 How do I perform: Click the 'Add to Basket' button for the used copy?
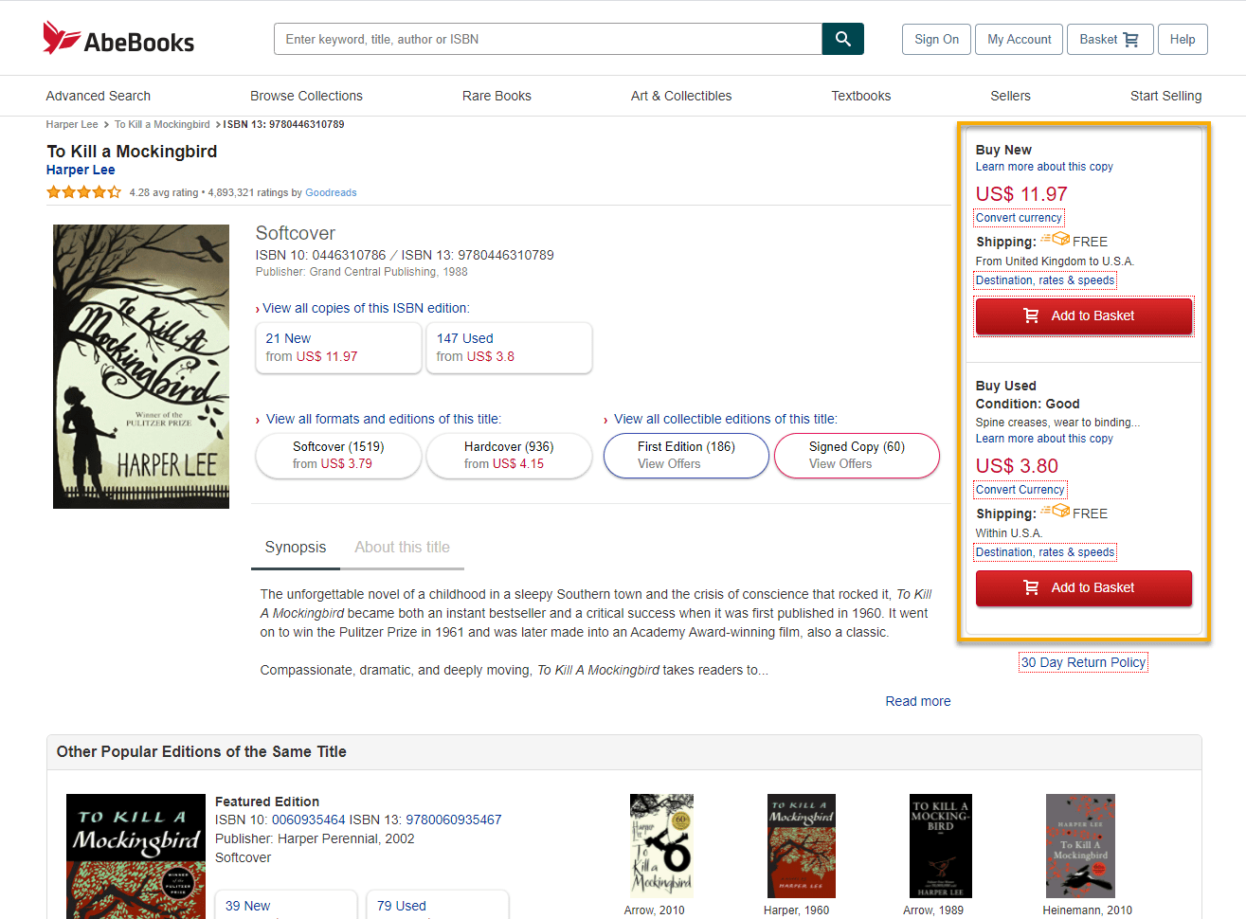pyautogui.click(x=1083, y=587)
